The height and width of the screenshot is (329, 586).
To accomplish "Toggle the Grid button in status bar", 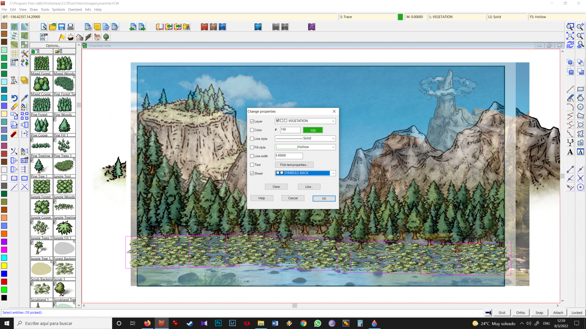I will pyautogui.click(x=502, y=313).
